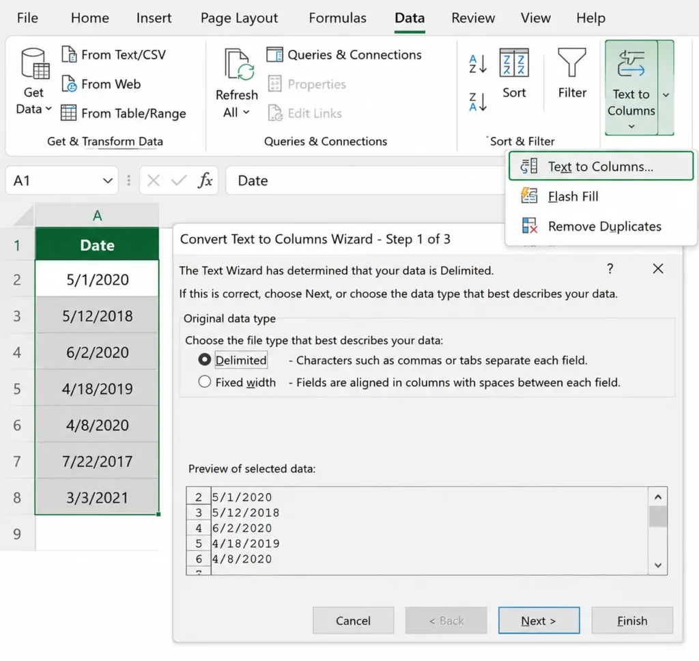Switch to the View tab
Viewport: 699px width, 661px height.
click(x=536, y=18)
